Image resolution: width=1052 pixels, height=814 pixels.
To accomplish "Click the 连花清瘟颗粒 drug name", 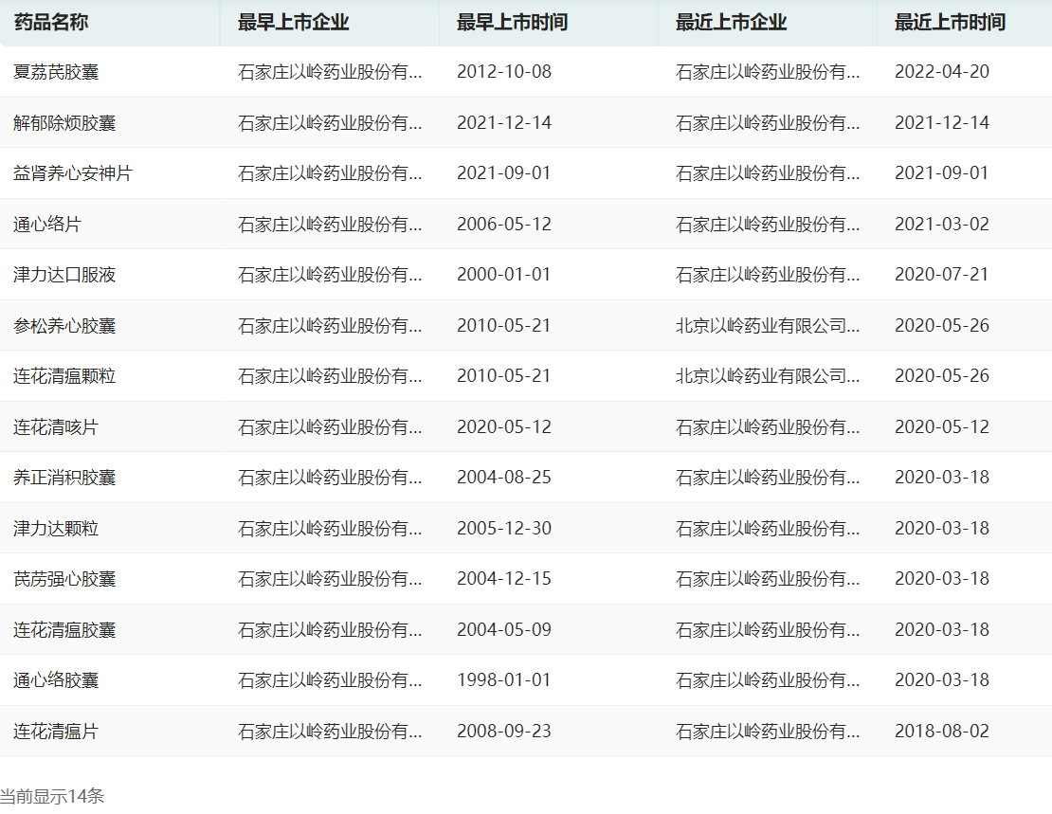I will [64, 376].
